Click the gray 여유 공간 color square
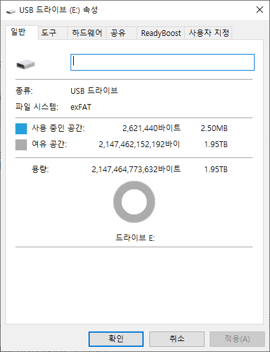The image size is (270, 352). (x=21, y=145)
